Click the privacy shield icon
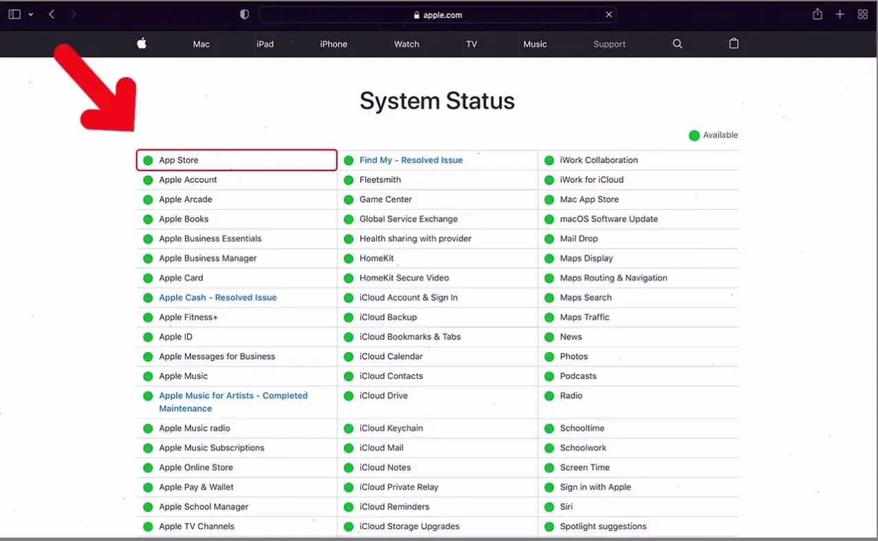Screen dimensions: 878x541 tap(244, 14)
